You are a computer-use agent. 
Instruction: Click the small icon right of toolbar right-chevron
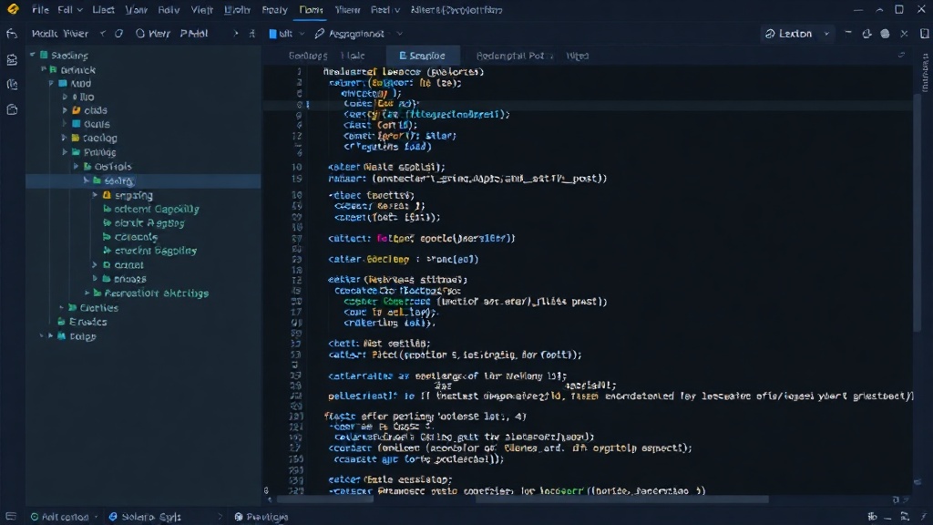252,34
